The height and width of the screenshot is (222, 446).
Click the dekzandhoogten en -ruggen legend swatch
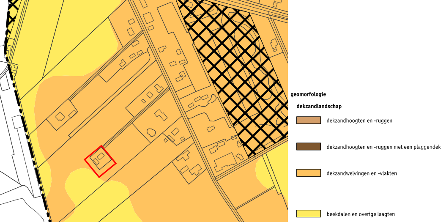308,120
